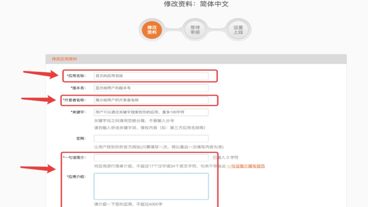Click the 修改资料：简体中文 page title
The height and width of the screenshot is (207, 368).
[x=196, y=4]
